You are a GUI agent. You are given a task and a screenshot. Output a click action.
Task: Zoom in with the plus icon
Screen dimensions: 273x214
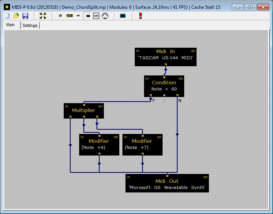60,16
